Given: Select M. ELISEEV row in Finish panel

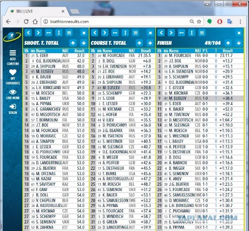Looking at the screenshot, I should coord(200,98).
